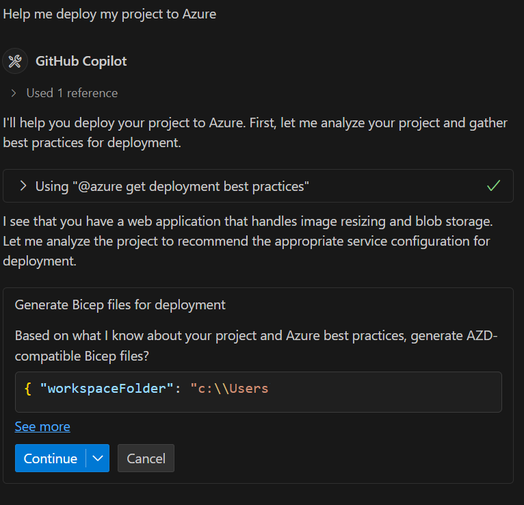Click the "I'll help you deploy your project" paragraph
The image size is (524, 505).
[x=255, y=133]
